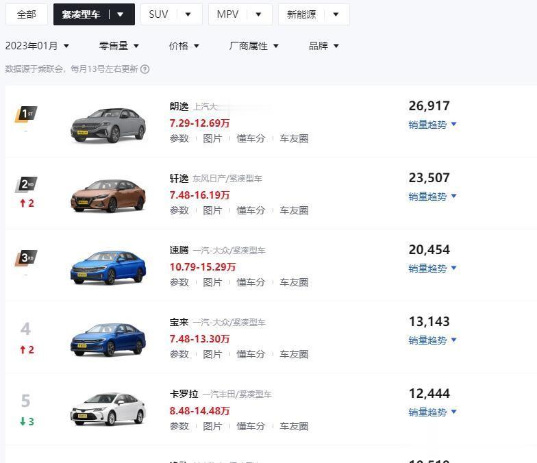Select the 全部 category tab

(x=27, y=14)
